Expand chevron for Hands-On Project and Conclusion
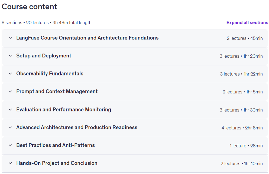Screen dimensions: 269x174 tap(10, 163)
